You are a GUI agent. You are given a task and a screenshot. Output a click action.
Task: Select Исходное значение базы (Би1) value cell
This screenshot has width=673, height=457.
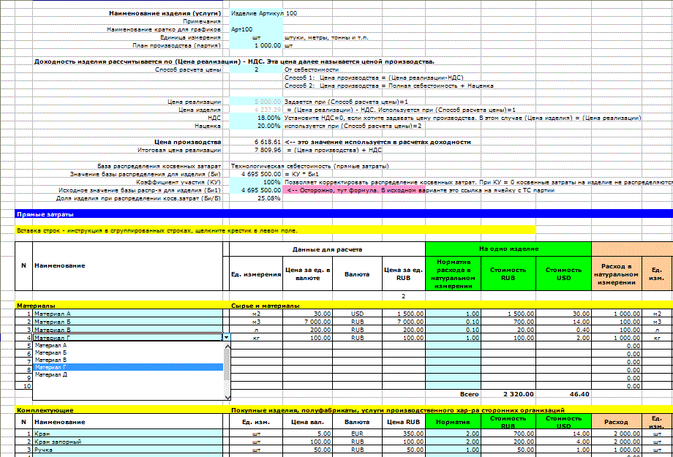(256, 190)
